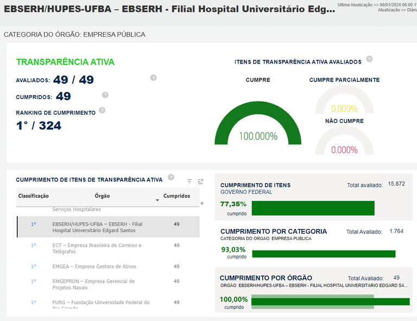The height and width of the screenshot is (321, 417).
Task: Click the Total Avaliado 1.764 value
Action: [x=396, y=231]
